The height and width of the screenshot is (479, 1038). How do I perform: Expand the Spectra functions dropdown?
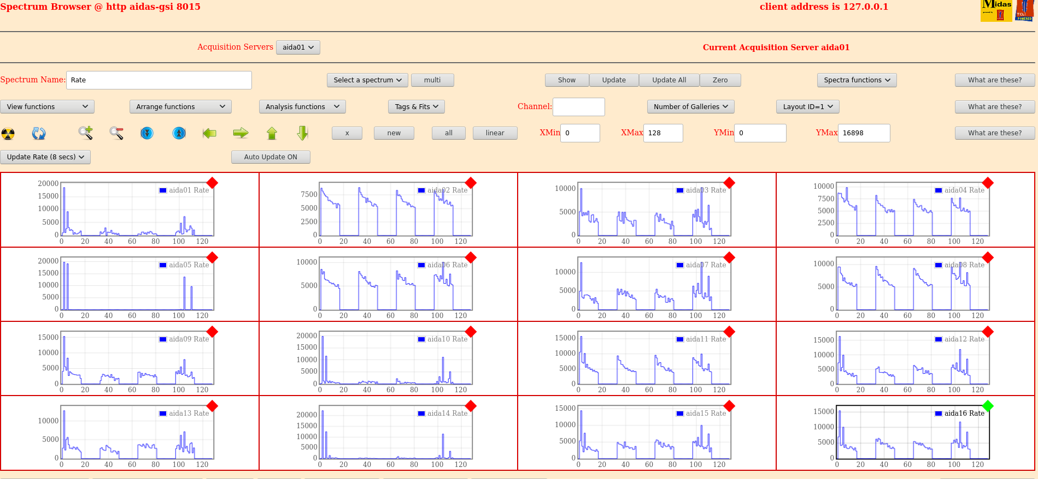pos(857,80)
